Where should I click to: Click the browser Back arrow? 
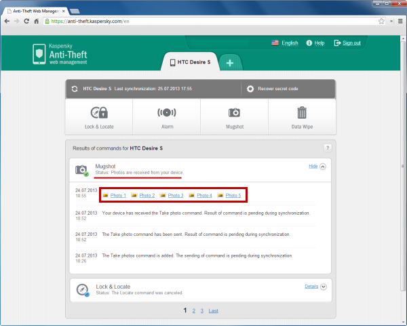click(7, 21)
